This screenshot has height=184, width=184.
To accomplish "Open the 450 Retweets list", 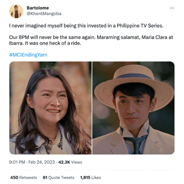I will (x=24, y=177).
